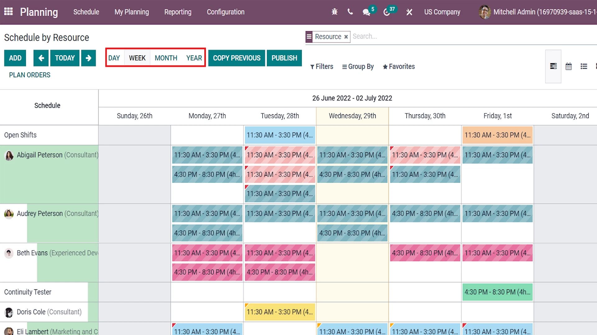597x335 pixels.
Task: Select the DAY scale option
Action: coord(114,58)
